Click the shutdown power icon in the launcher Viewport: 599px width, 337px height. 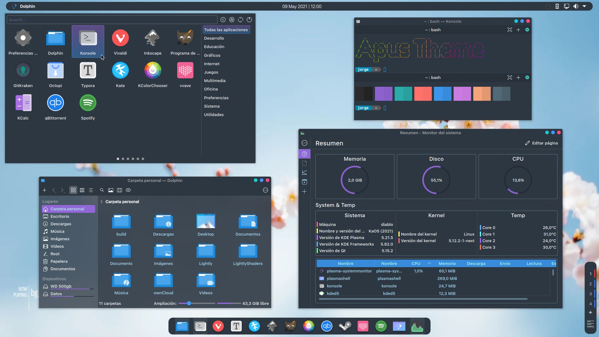click(x=249, y=19)
